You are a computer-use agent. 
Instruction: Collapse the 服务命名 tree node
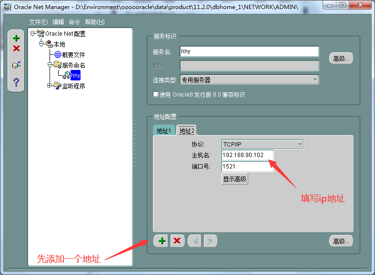point(50,65)
